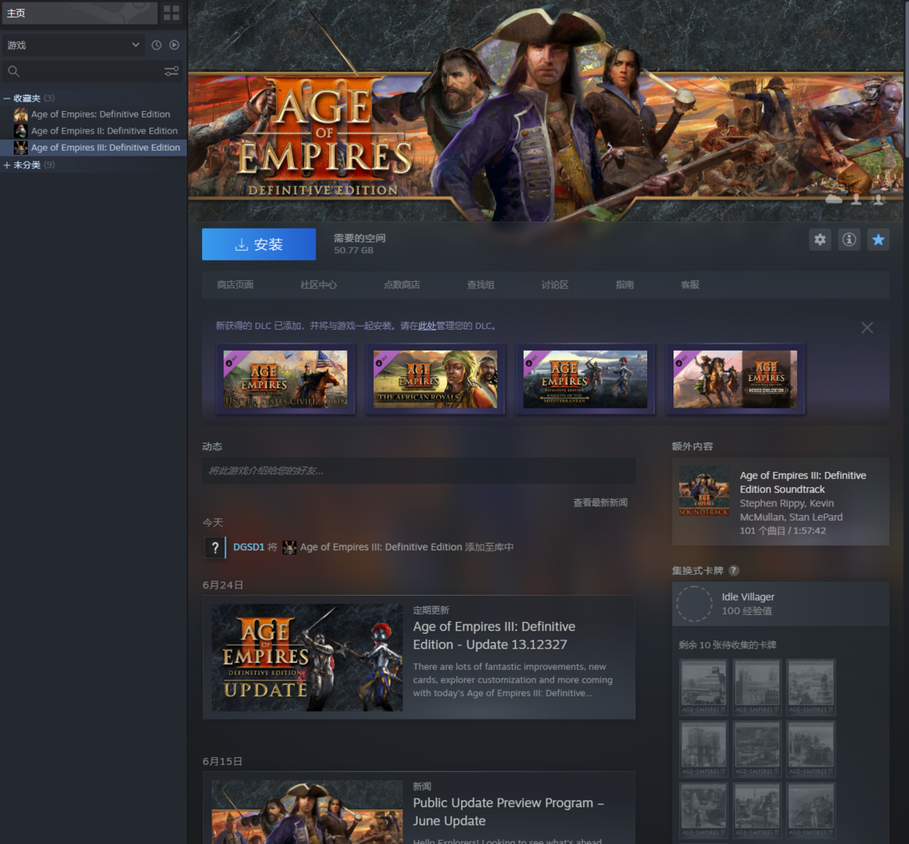Click the grid view icon beside 主页
Screen dimensions: 909x844
click(x=171, y=13)
